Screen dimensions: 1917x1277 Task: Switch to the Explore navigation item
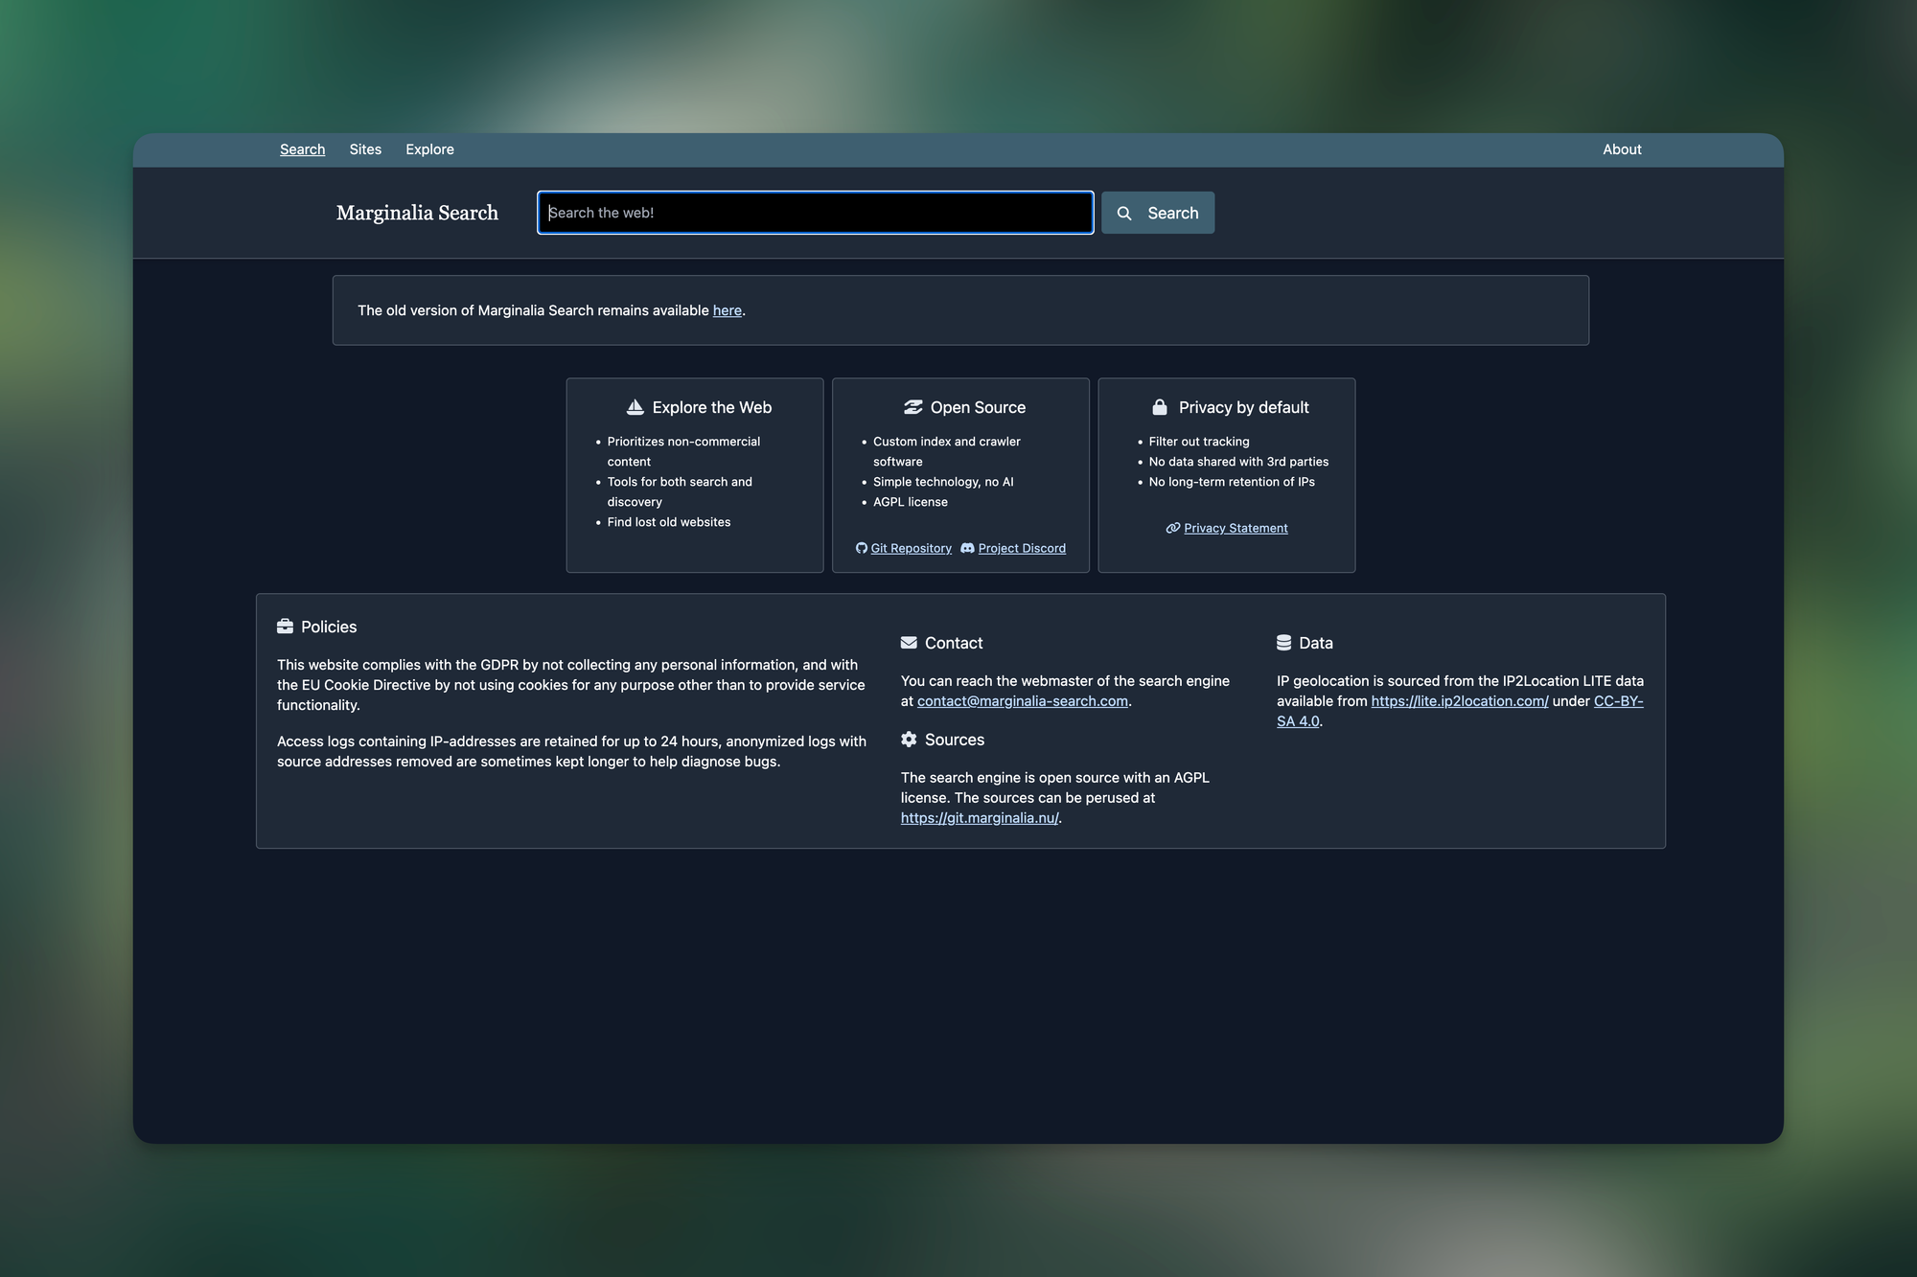[429, 149]
